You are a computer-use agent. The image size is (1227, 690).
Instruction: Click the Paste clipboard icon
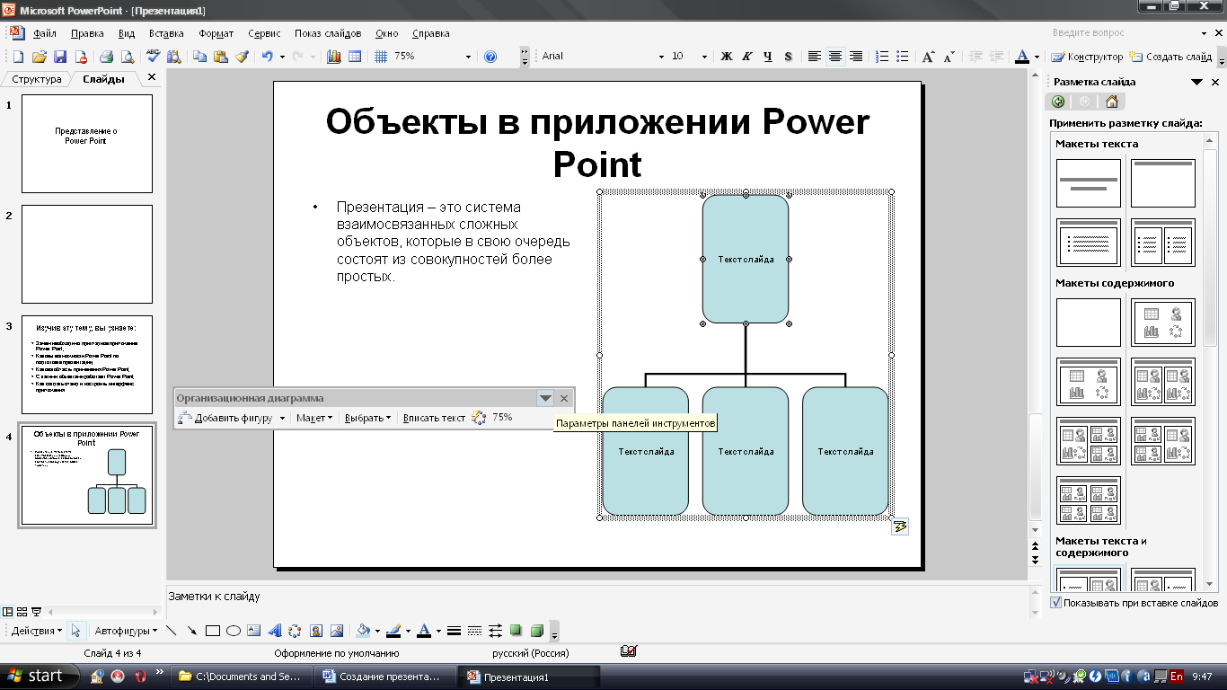[x=221, y=56]
